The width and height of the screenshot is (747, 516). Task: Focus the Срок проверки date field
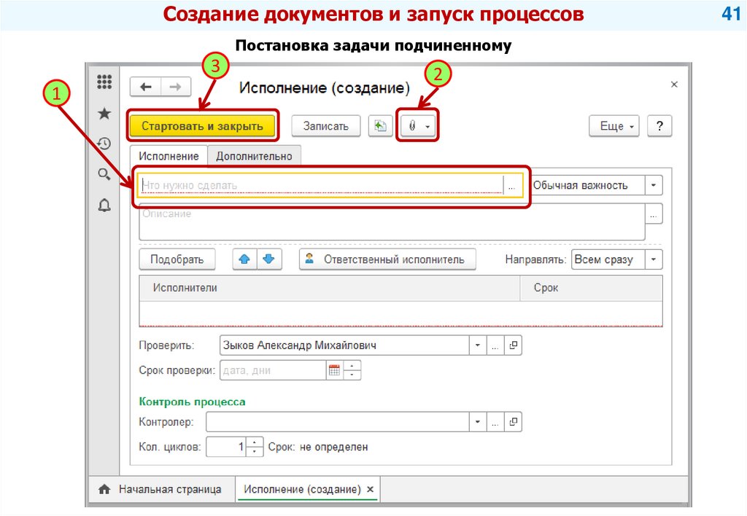tap(274, 370)
